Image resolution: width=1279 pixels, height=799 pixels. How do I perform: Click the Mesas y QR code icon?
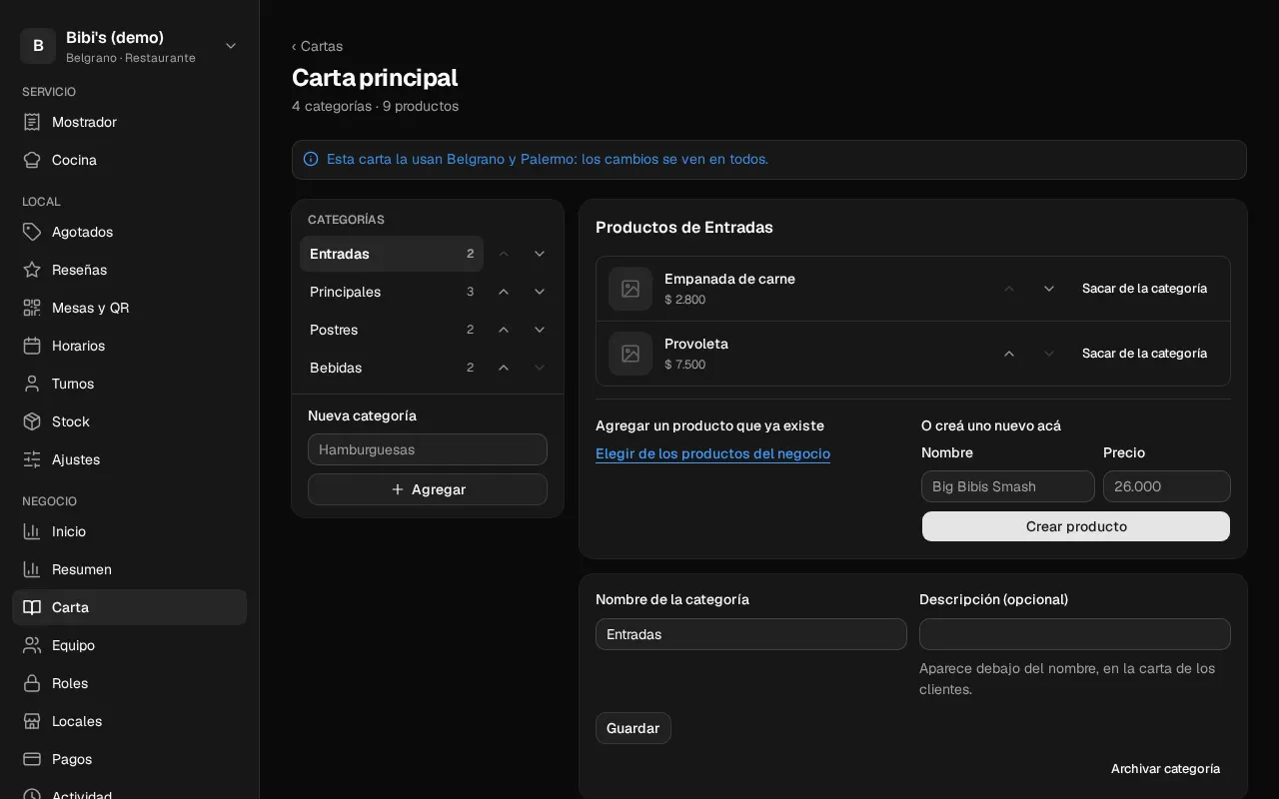32,308
